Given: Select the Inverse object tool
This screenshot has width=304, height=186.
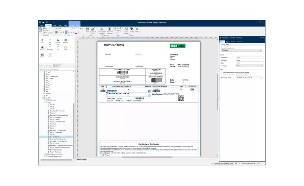Looking at the screenshot, I should coord(42,55).
